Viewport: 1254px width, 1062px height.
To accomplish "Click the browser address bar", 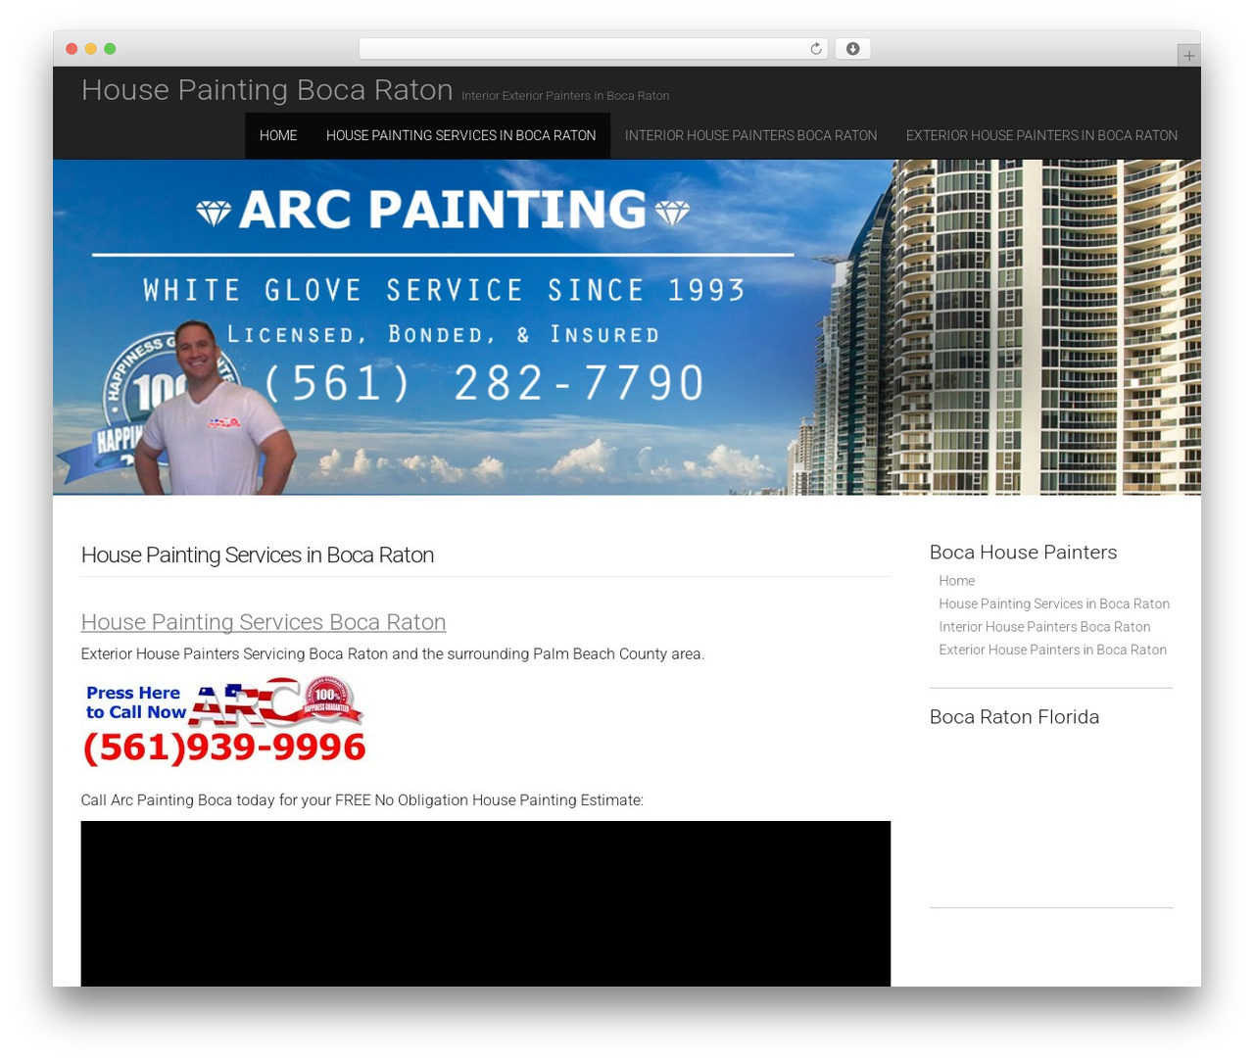I will coord(594,49).
